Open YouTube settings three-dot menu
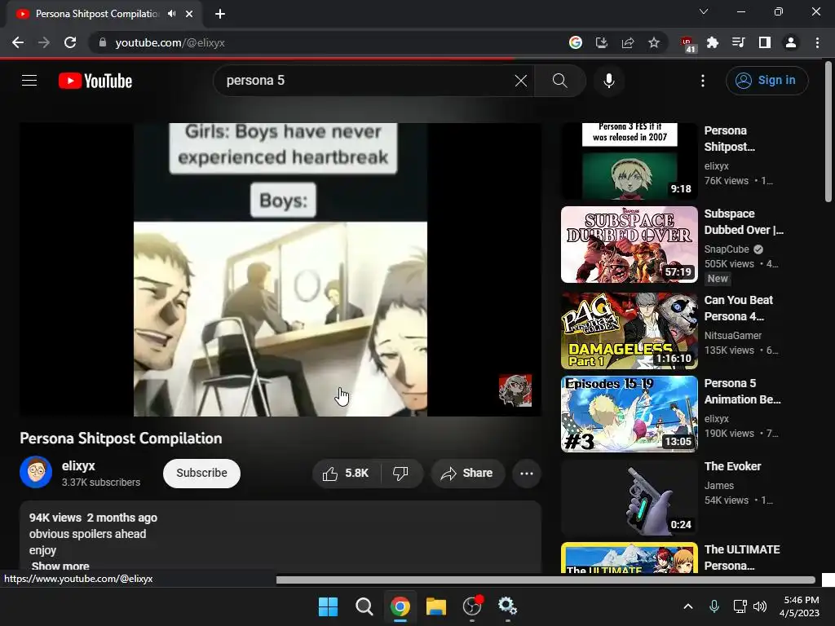Screen dimensions: 835x626 click(703, 81)
